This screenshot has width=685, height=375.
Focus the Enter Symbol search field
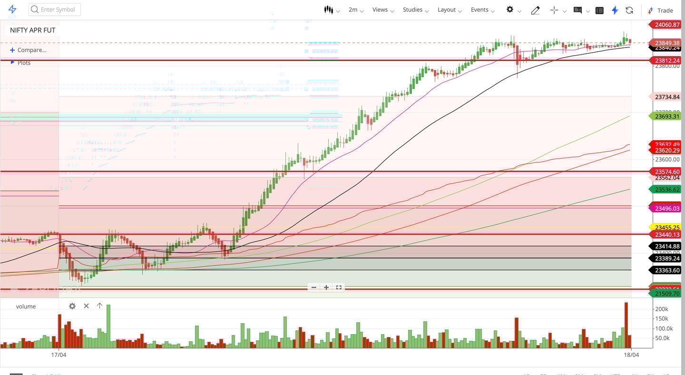click(x=55, y=9)
